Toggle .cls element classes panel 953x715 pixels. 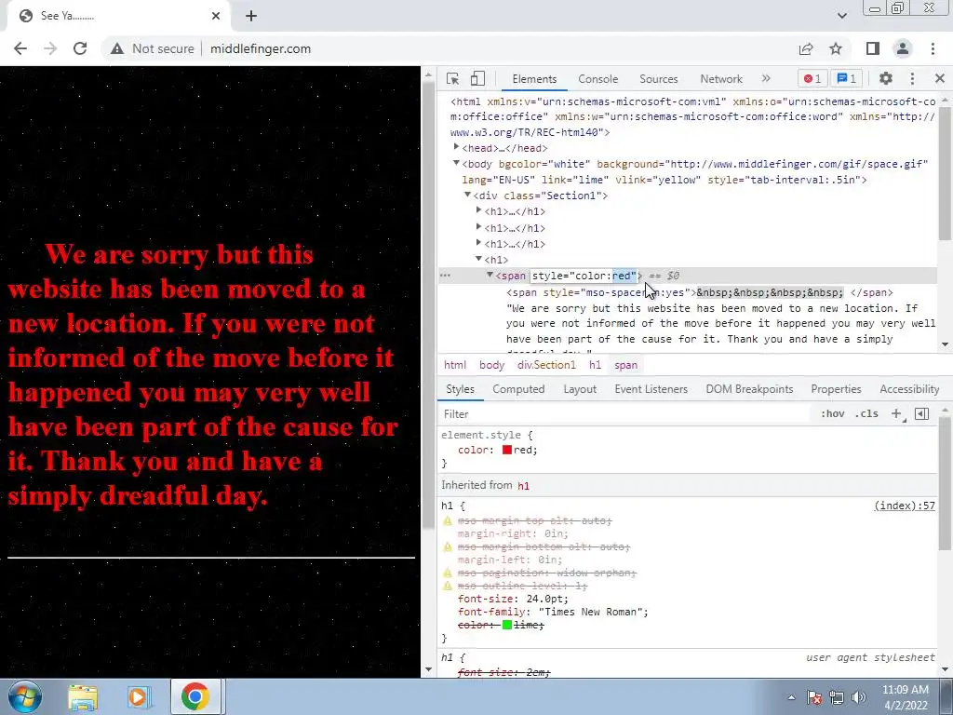coord(866,413)
